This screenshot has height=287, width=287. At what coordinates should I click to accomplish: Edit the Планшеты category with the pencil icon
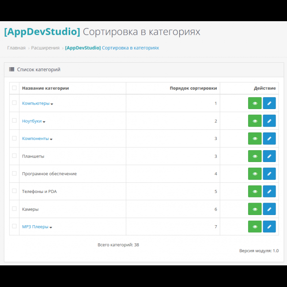[x=269, y=156]
